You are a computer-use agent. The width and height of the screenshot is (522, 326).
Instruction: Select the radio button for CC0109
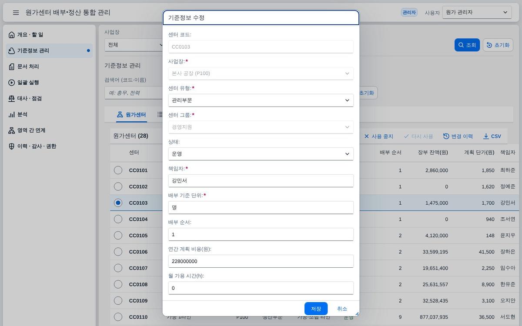coord(118,300)
